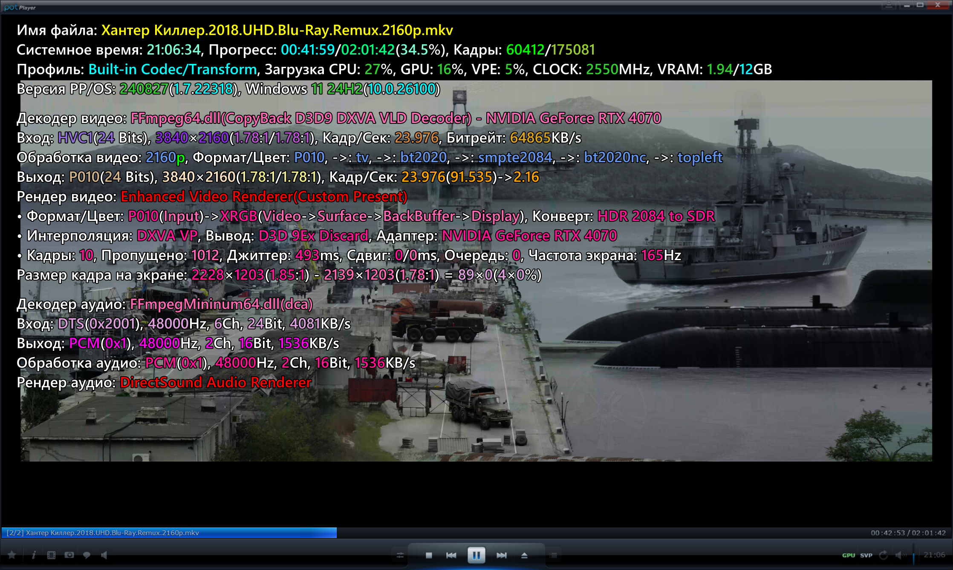Open the PotPlayer logo main menu
The width and height of the screenshot is (953, 570).
[x=20, y=7]
